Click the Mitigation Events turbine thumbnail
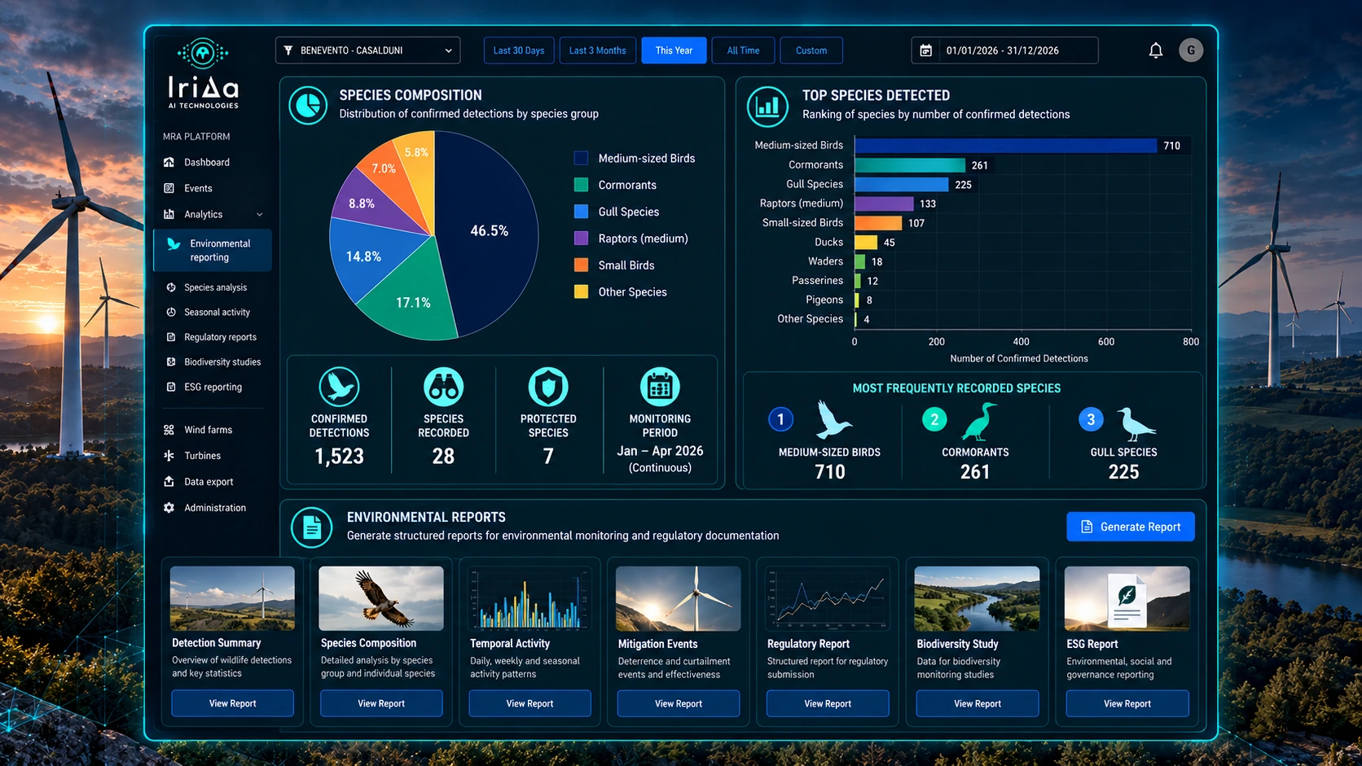The height and width of the screenshot is (766, 1362). pyautogui.click(x=679, y=598)
